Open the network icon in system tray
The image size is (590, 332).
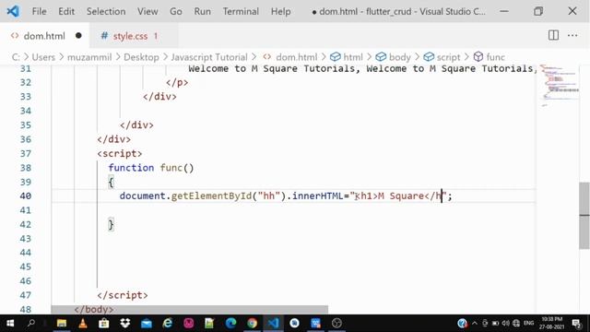(x=516, y=324)
